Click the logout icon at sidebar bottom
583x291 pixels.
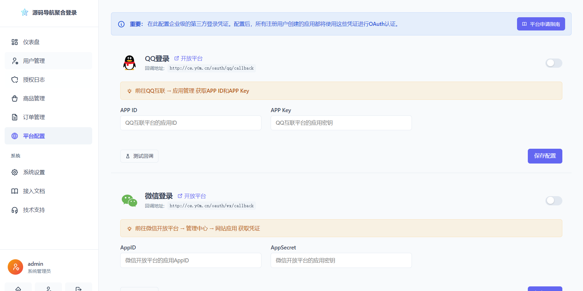click(x=79, y=288)
